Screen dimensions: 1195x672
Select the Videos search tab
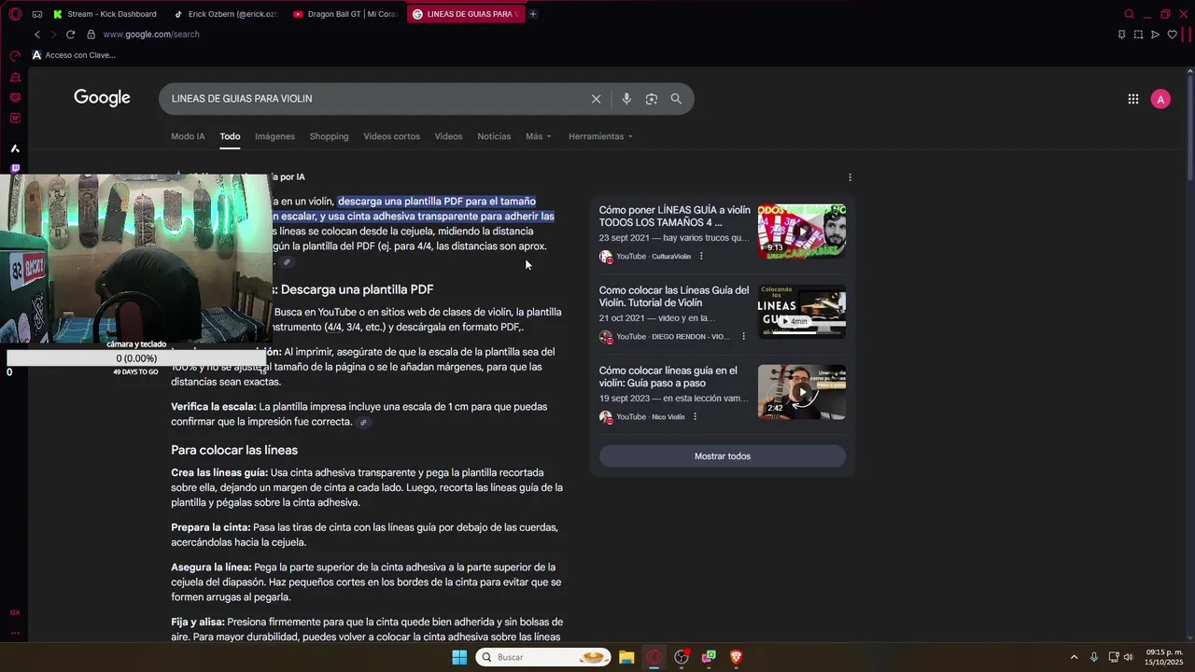[448, 136]
